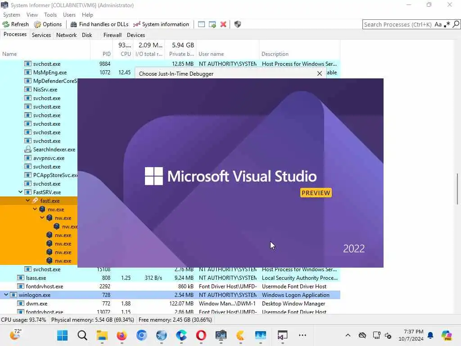Click the shield icon in toolbar
The width and height of the screenshot is (461, 346).
[x=238, y=24]
